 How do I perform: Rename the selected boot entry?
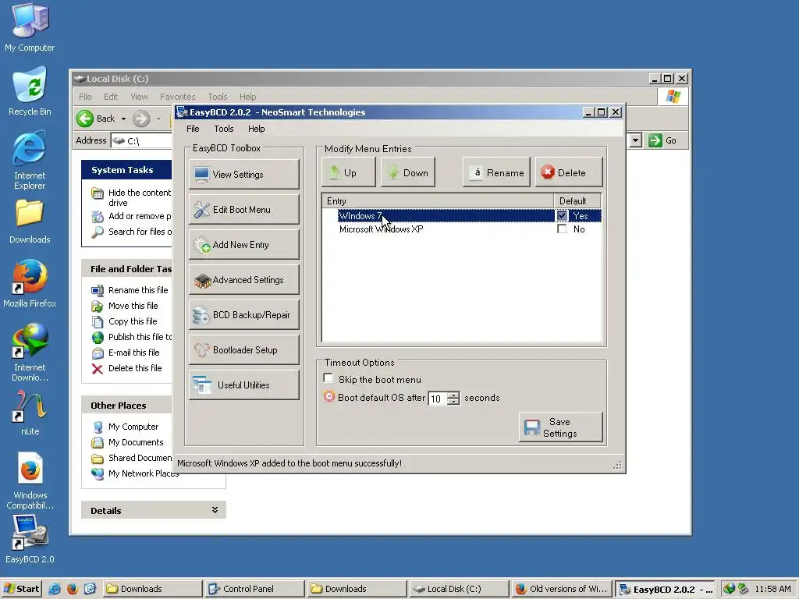tap(496, 172)
